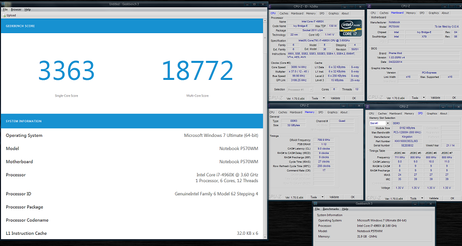Click the Geekbench Score header bar
The image size is (462, 246).
pos(132,26)
